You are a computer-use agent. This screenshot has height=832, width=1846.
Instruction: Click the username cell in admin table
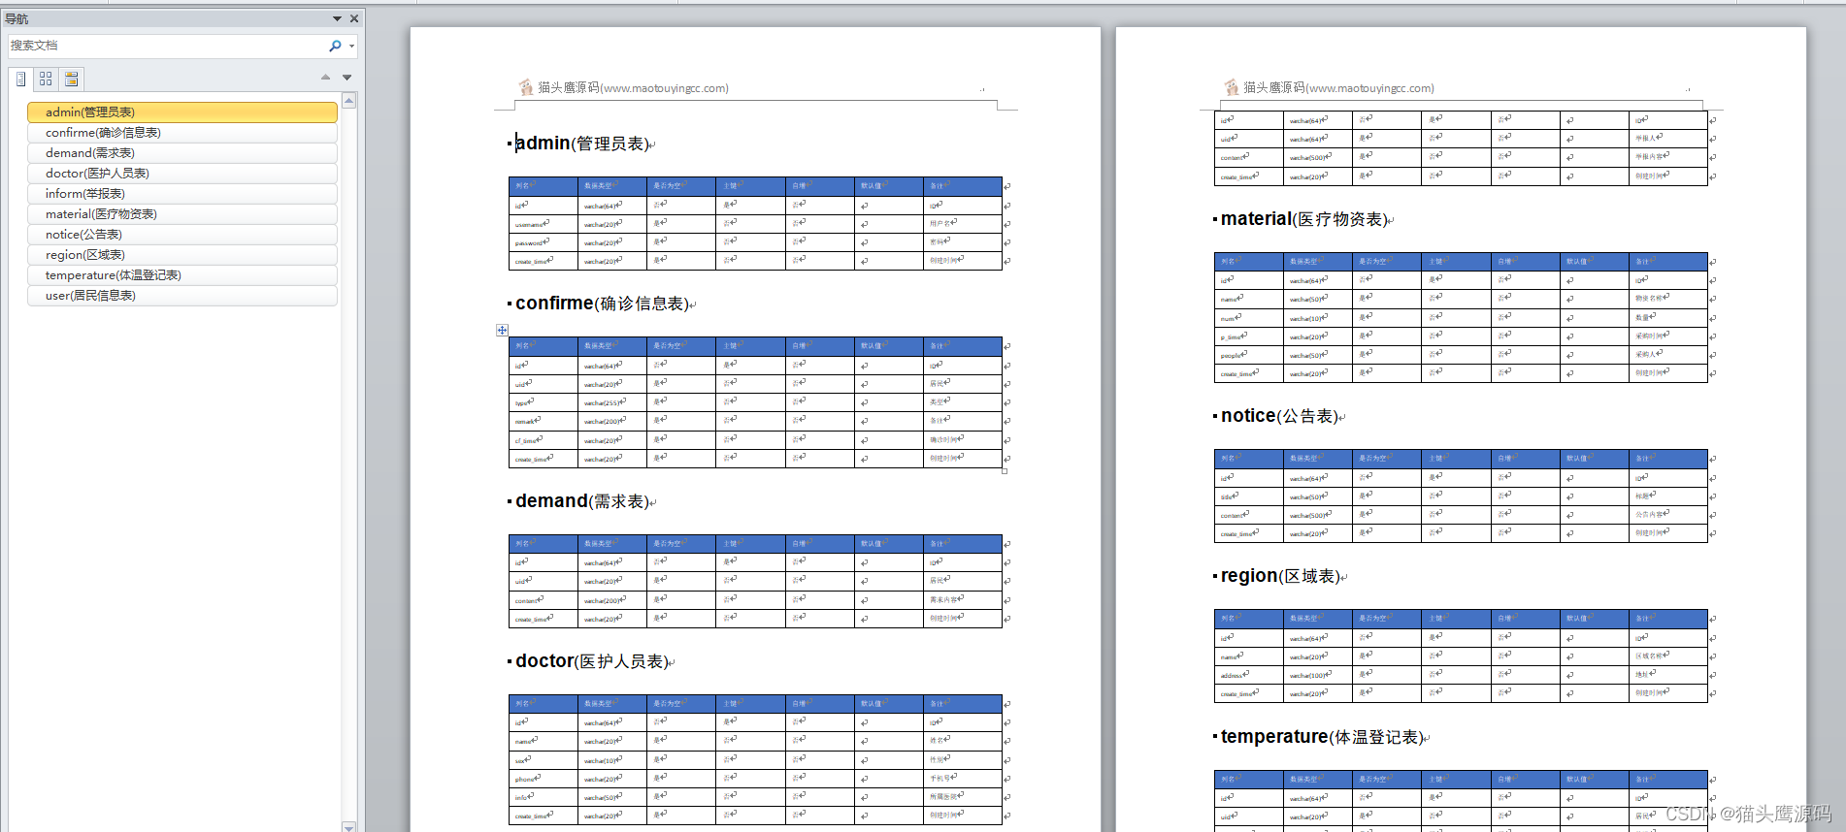(x=544, y=224)
